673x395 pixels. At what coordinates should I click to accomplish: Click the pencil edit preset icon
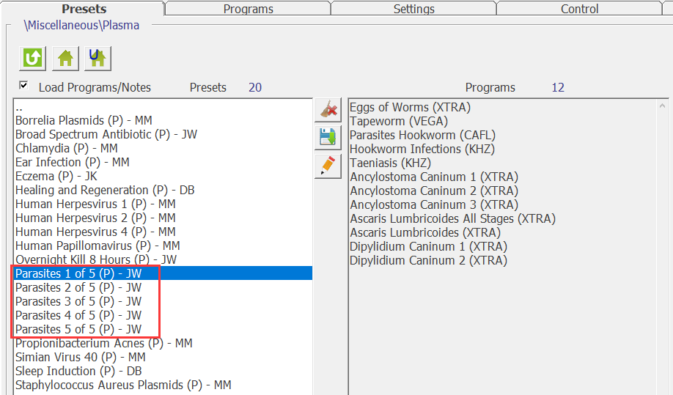coord(328,165)
